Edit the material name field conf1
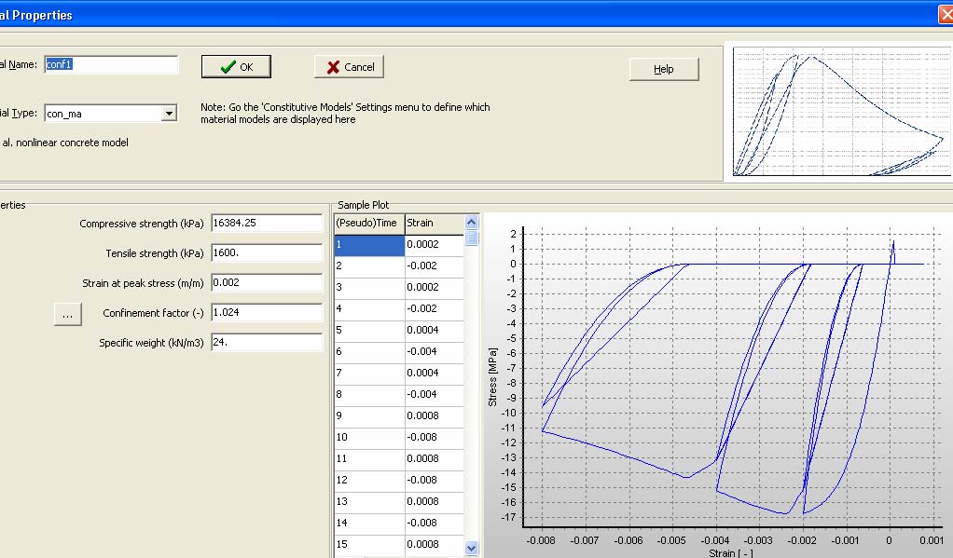 click(111, 64)
